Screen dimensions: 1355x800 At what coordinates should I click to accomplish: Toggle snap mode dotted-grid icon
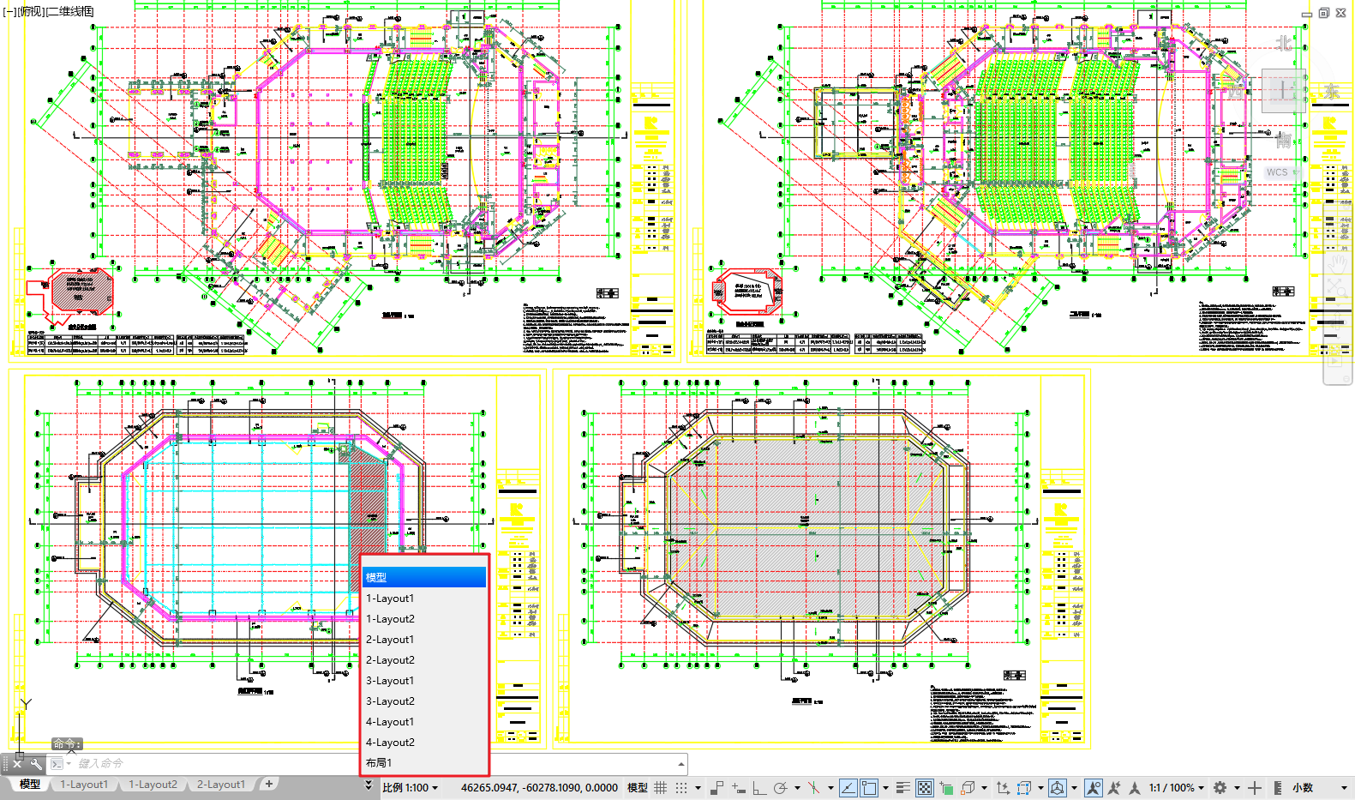[x=681, y=787]
